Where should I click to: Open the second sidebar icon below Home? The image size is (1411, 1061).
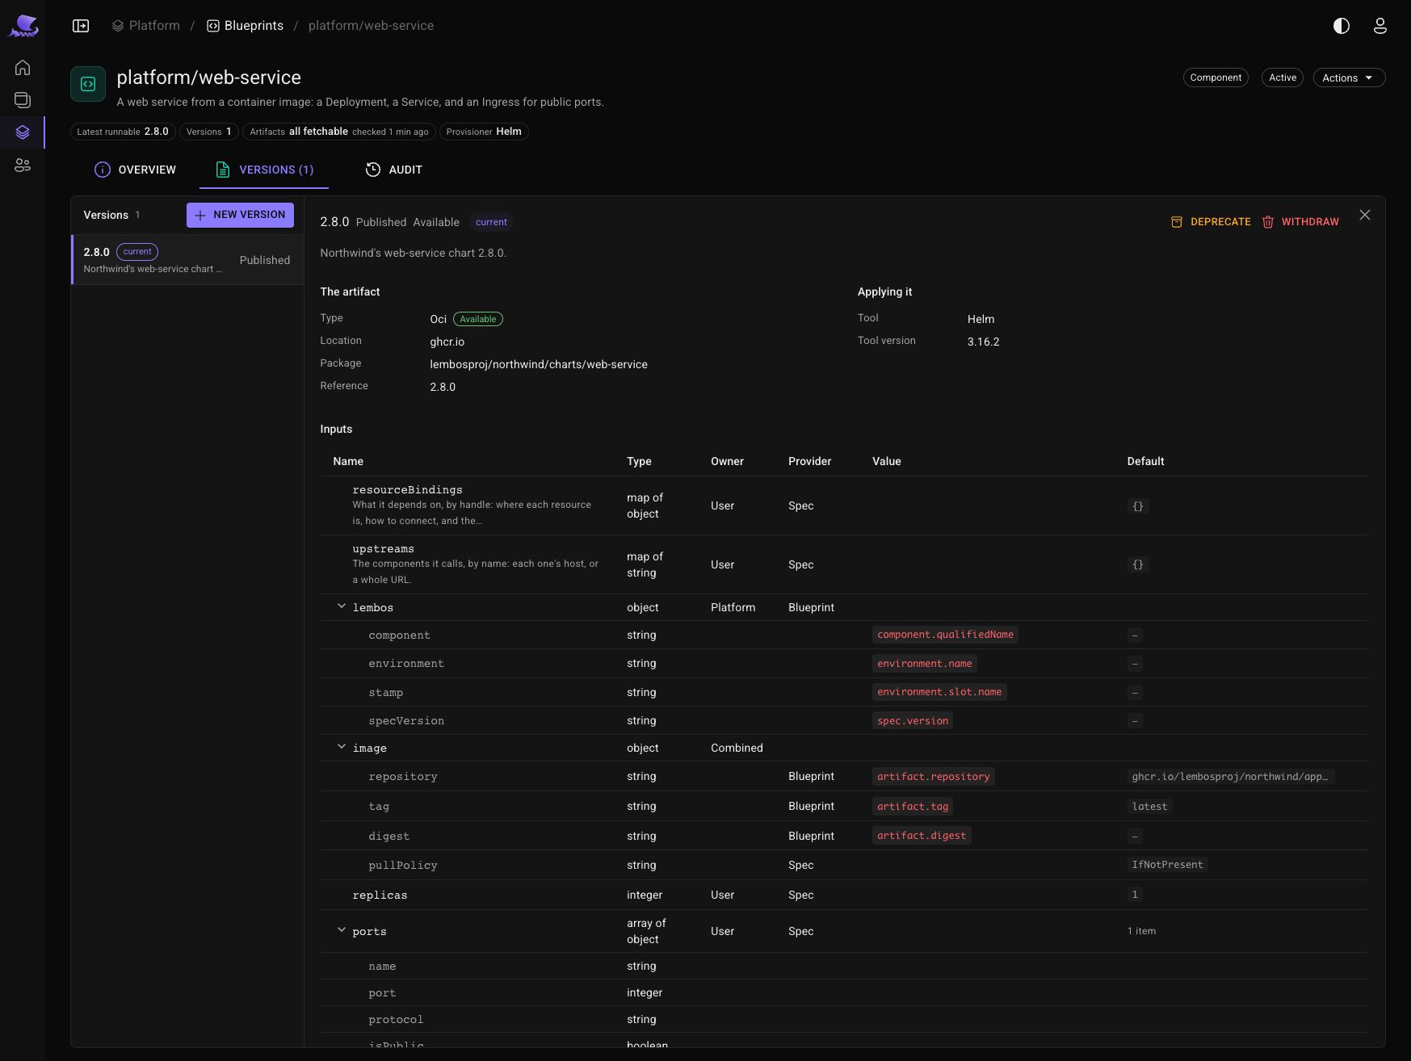click(x=23, y=100)
